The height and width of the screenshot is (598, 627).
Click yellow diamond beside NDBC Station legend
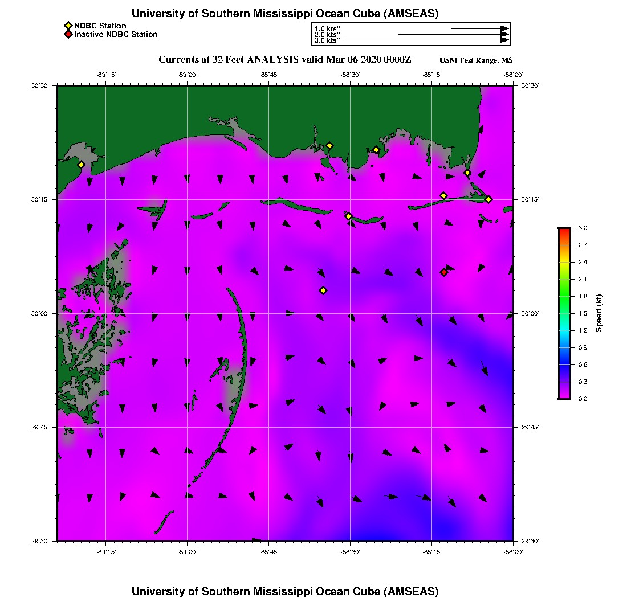coord(68,26)
